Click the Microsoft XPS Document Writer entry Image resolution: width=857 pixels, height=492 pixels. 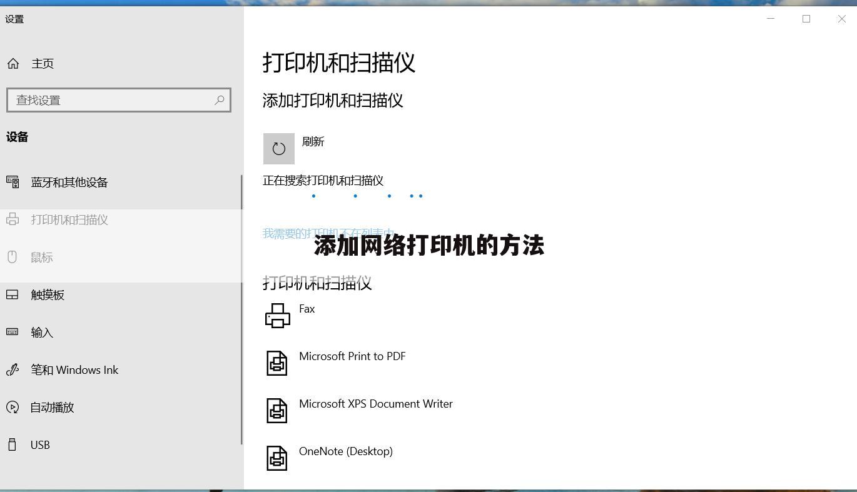click(277, 410)
